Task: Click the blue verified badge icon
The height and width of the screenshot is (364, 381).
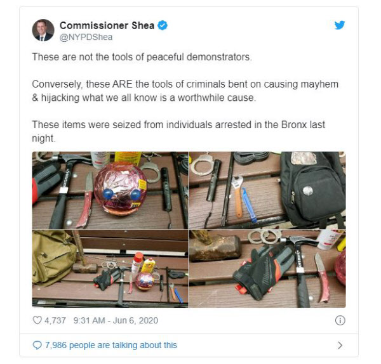Action: point(163,25)
